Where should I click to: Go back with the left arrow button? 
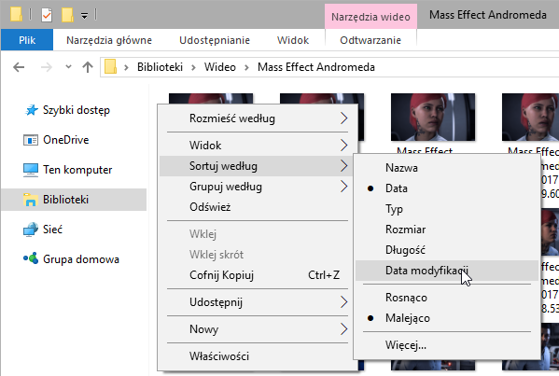tap(19, 67)
